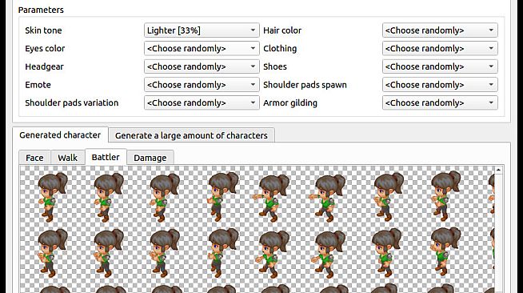Click the Shoulder pads spawn label

tap(305, 85)
